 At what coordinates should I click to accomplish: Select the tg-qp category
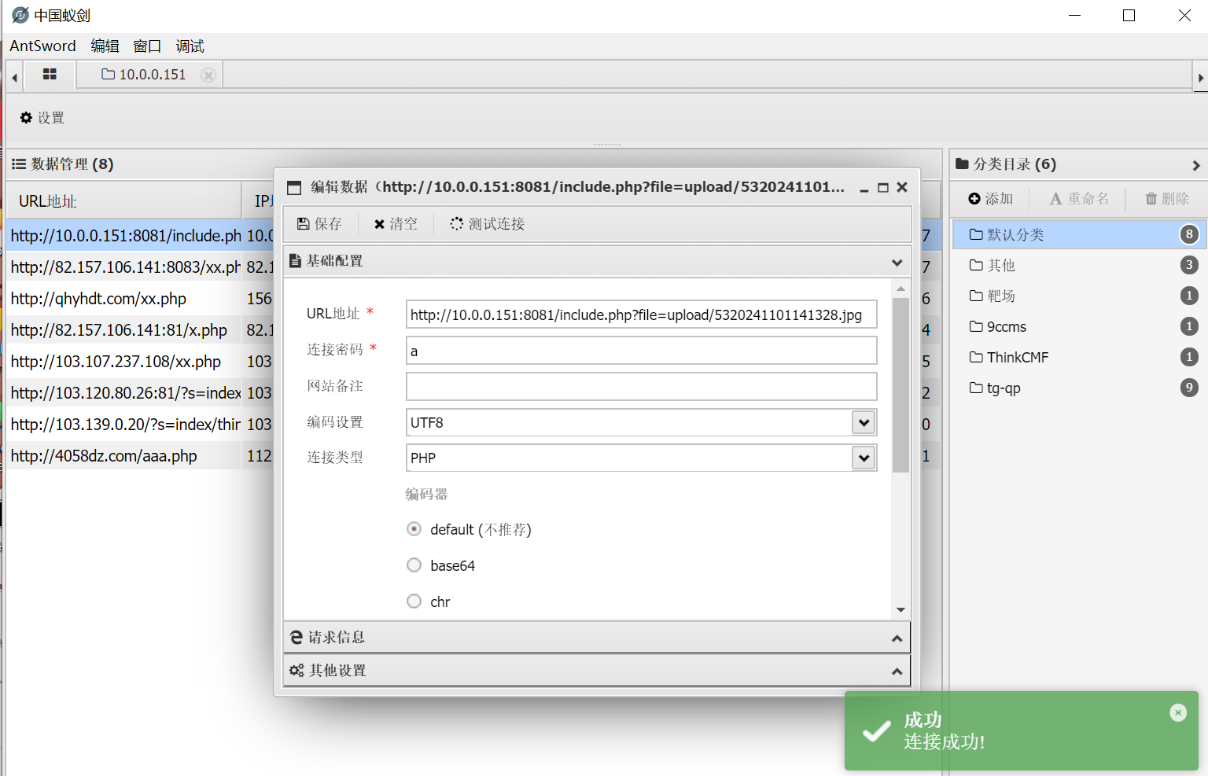tap(1079, 388)
